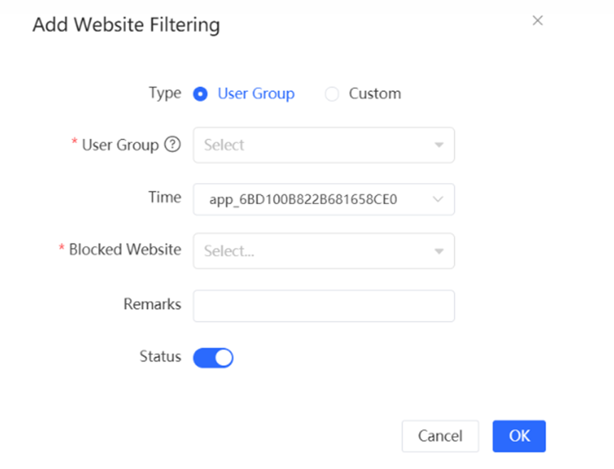The image size is (614, 469).
Task: Open the User Group select dropdown
Action: point(313,145)
